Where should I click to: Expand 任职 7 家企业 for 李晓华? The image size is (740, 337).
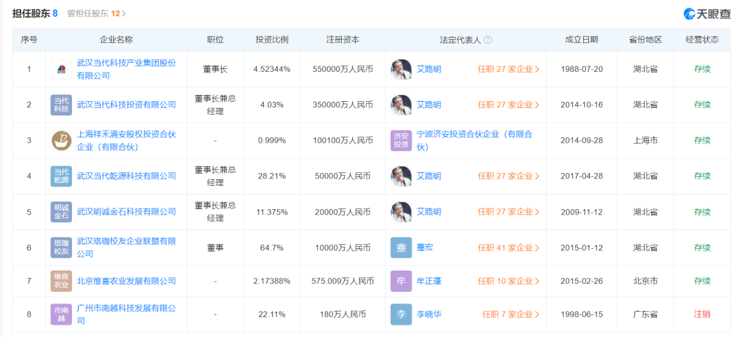[511, 314]
